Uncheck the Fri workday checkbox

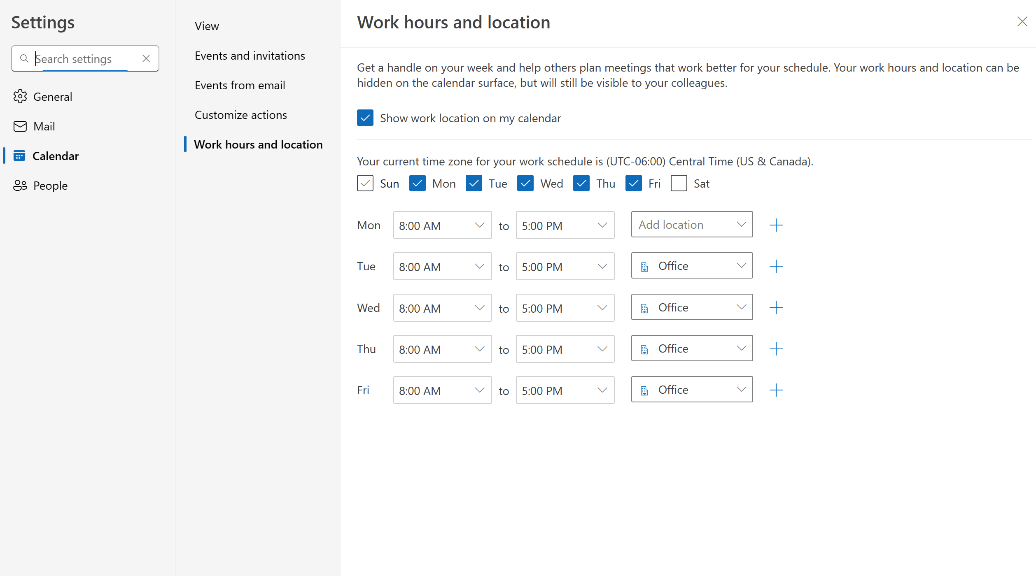point(634,183)
